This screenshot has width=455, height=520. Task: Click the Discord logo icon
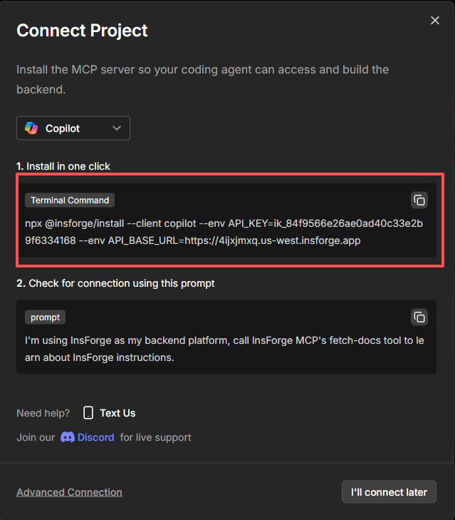click(68, 437)
